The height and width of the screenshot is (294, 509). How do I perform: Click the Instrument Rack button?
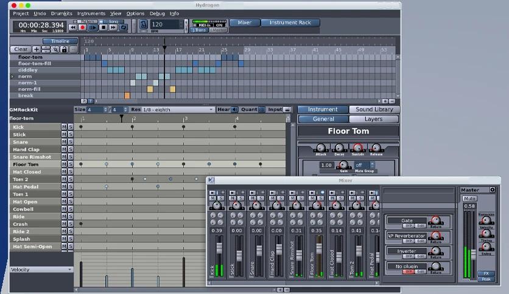pos(290,23)
